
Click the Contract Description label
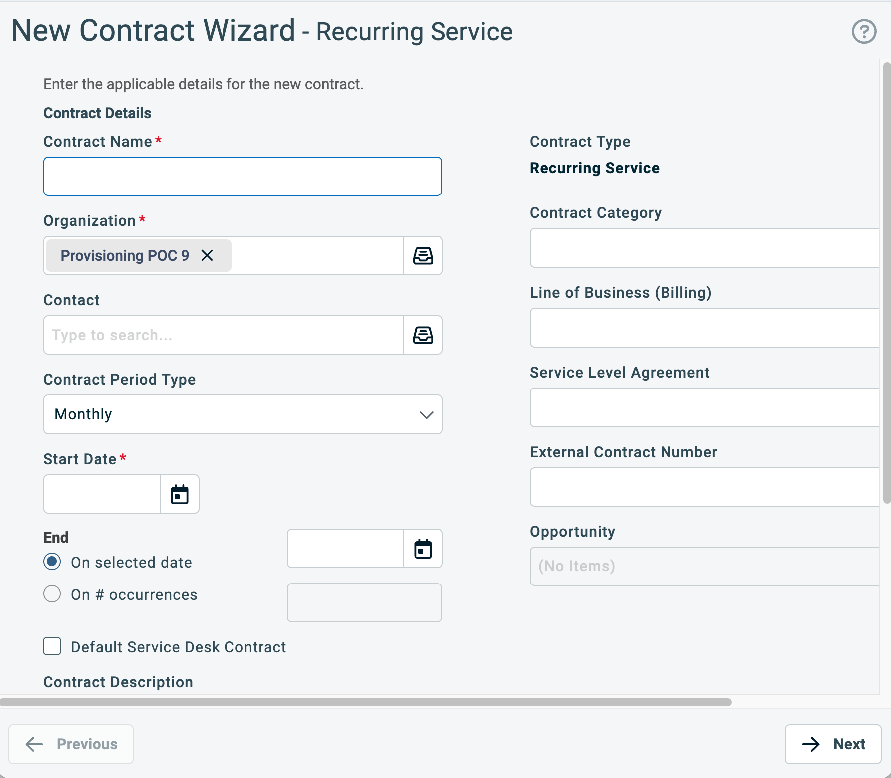[x=118, y=682]
